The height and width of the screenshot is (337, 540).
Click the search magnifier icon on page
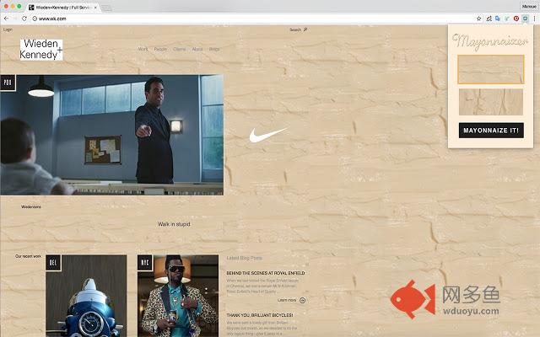click(x=305, y=29)
